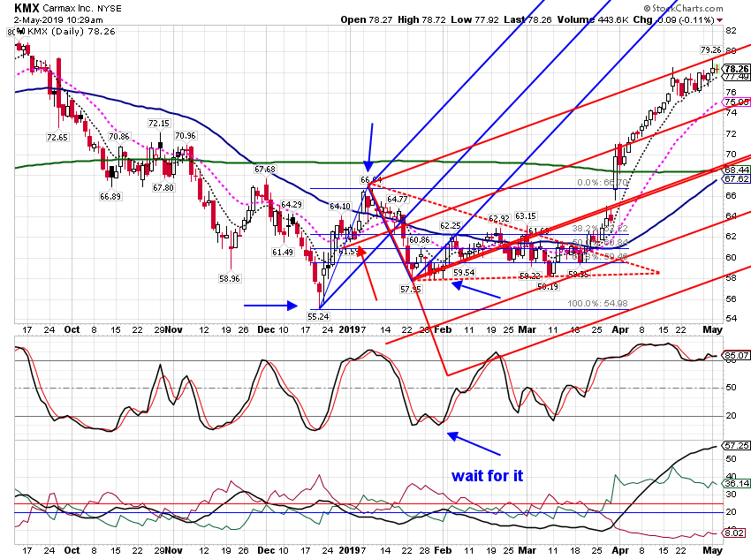Click the 67.80 price label

163,187
